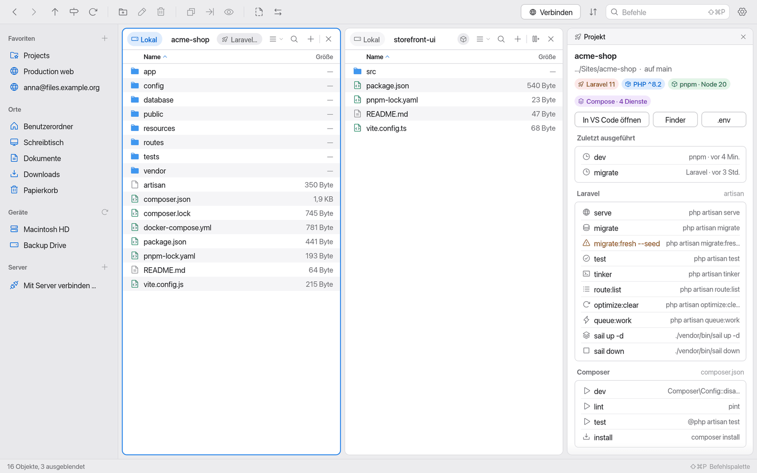
Task: Focus the Befehle command search field
Action: [668, 12]
